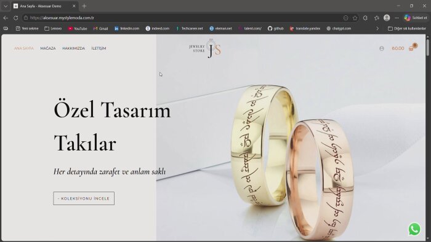Click the page vertical scrollbar thumb
This screenshot has width=431, height=242.
coord(428,47)
